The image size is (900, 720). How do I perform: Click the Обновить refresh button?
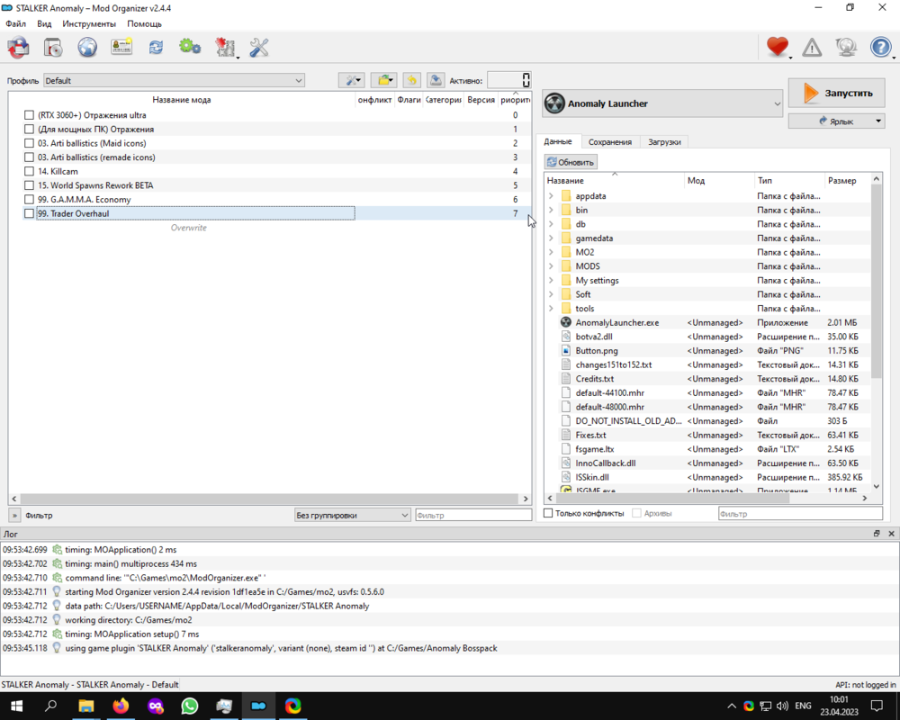pos(571,162)
